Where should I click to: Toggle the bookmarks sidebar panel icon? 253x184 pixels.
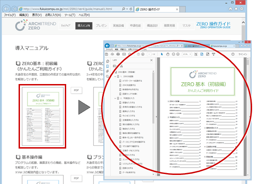click(107, 66)
